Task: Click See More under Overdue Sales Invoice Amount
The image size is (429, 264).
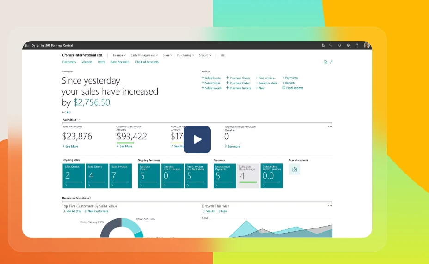Action: pyautogui.click(x=124, y=146)
